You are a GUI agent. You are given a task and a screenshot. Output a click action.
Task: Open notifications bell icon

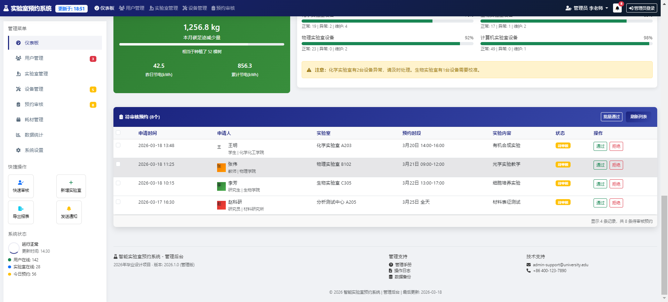[617, 8]
